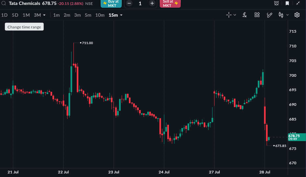Click the 715 price axis label
This screenshot has height=177, width=306.
(293, 31)
